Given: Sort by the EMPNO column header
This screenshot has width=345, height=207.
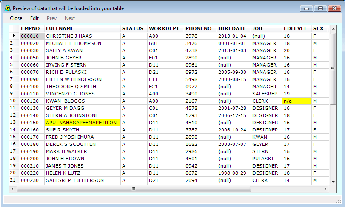Looking at the screenshot, I should [31, 28].
